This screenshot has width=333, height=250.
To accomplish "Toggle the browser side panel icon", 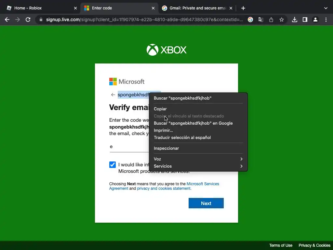I will (x=305, y=20).
